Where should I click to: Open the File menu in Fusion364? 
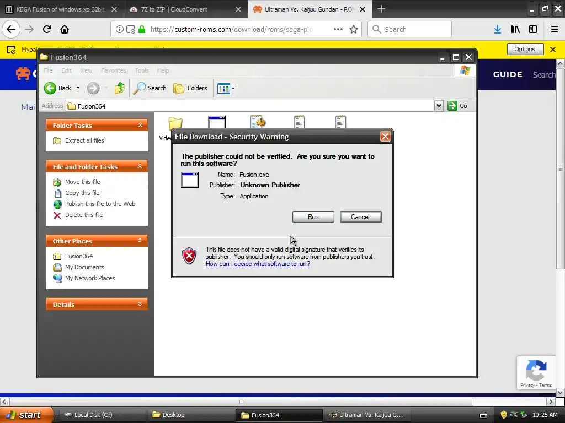coord(48,70)
